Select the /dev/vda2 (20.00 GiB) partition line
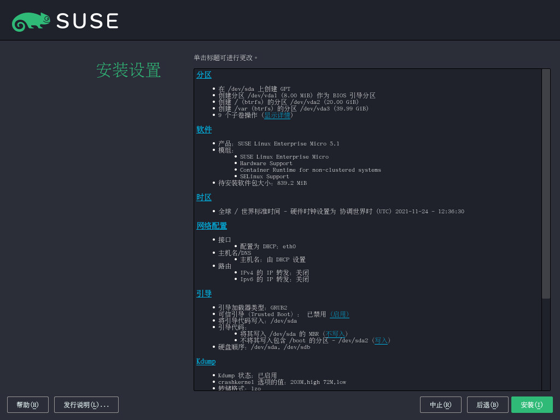Image resolution: width=560 pixels, height=420 pixels. coord(289,102)
